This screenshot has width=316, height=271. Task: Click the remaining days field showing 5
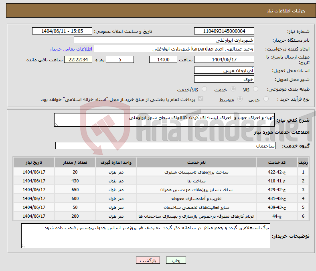pos(120,59)
